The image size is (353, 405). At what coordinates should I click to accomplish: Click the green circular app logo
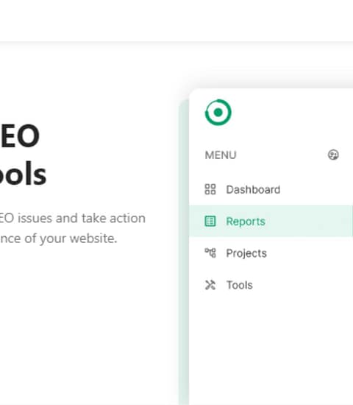(x=218, y=113)
